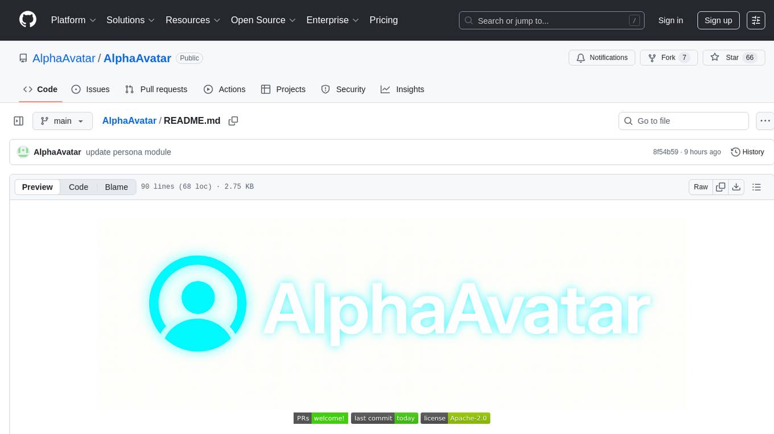Click the PRs welcome badge
Image resolution: width=774 pixels, height=434 pixels.
click(x=320, y=418)
